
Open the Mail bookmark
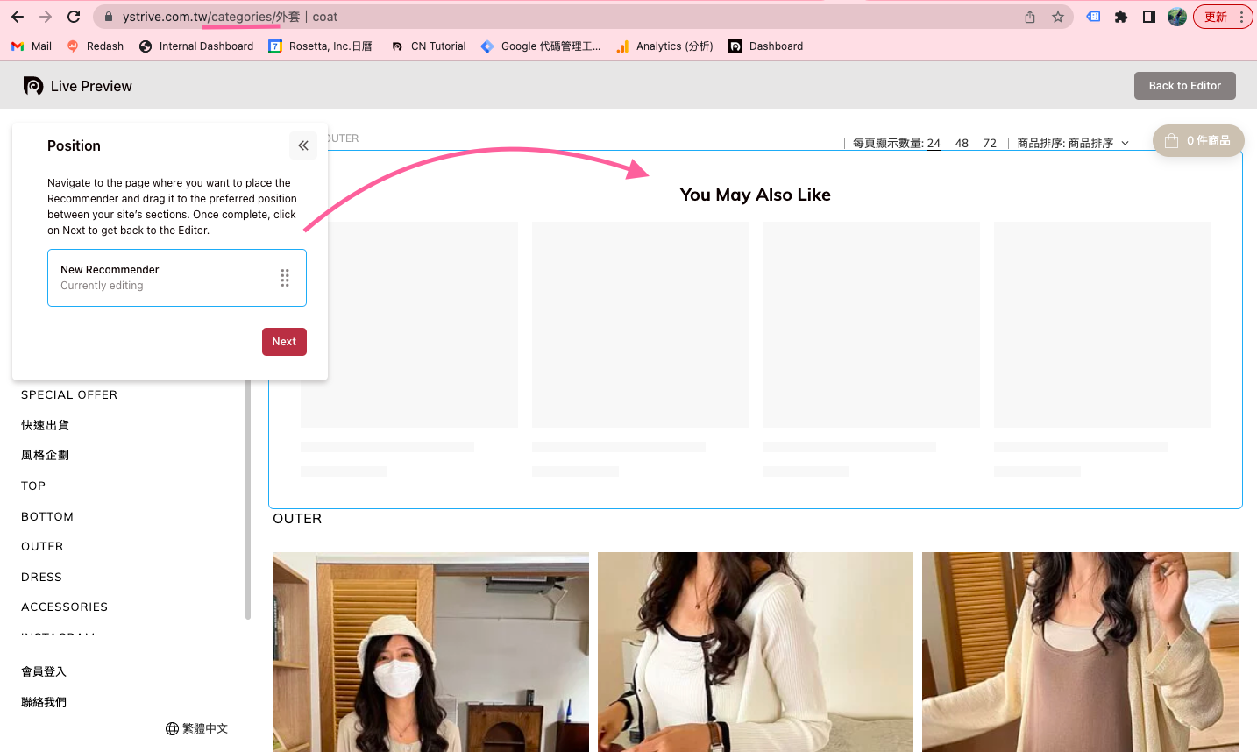pos(32,46)
